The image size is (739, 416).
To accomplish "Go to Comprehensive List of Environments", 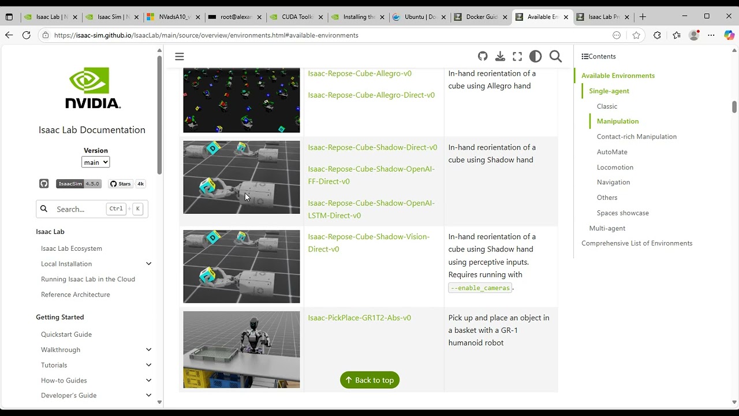I will 637,243.
